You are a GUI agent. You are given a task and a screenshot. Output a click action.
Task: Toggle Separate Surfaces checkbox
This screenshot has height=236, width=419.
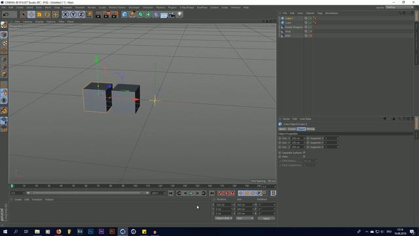pos(304,153)
